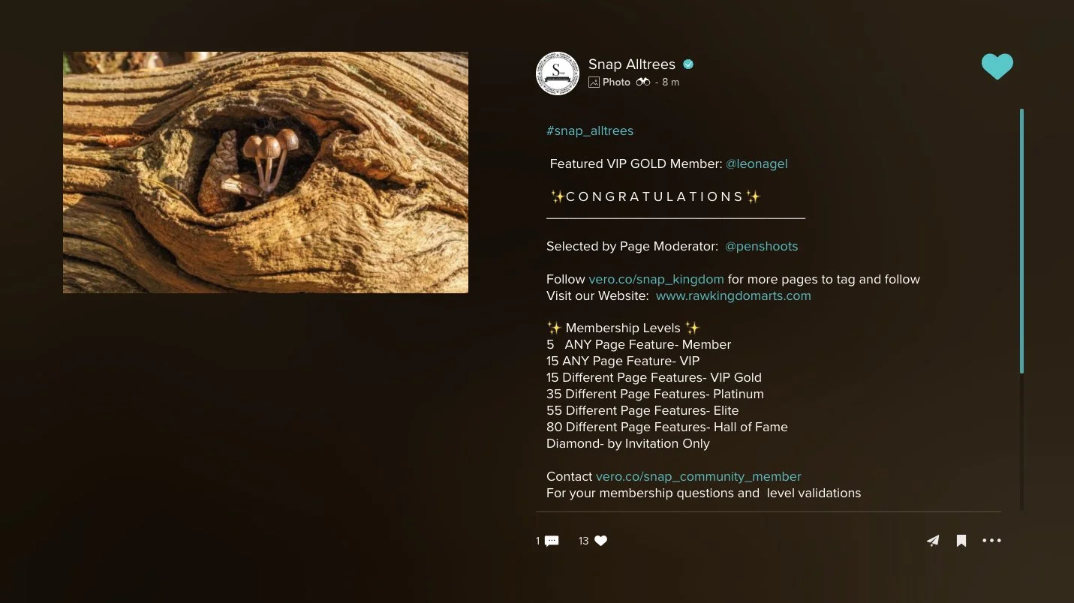Open the three-dot more options menu
Image resolution: width=1074 pixels, height=603 pixels.
tap(991, 541)
